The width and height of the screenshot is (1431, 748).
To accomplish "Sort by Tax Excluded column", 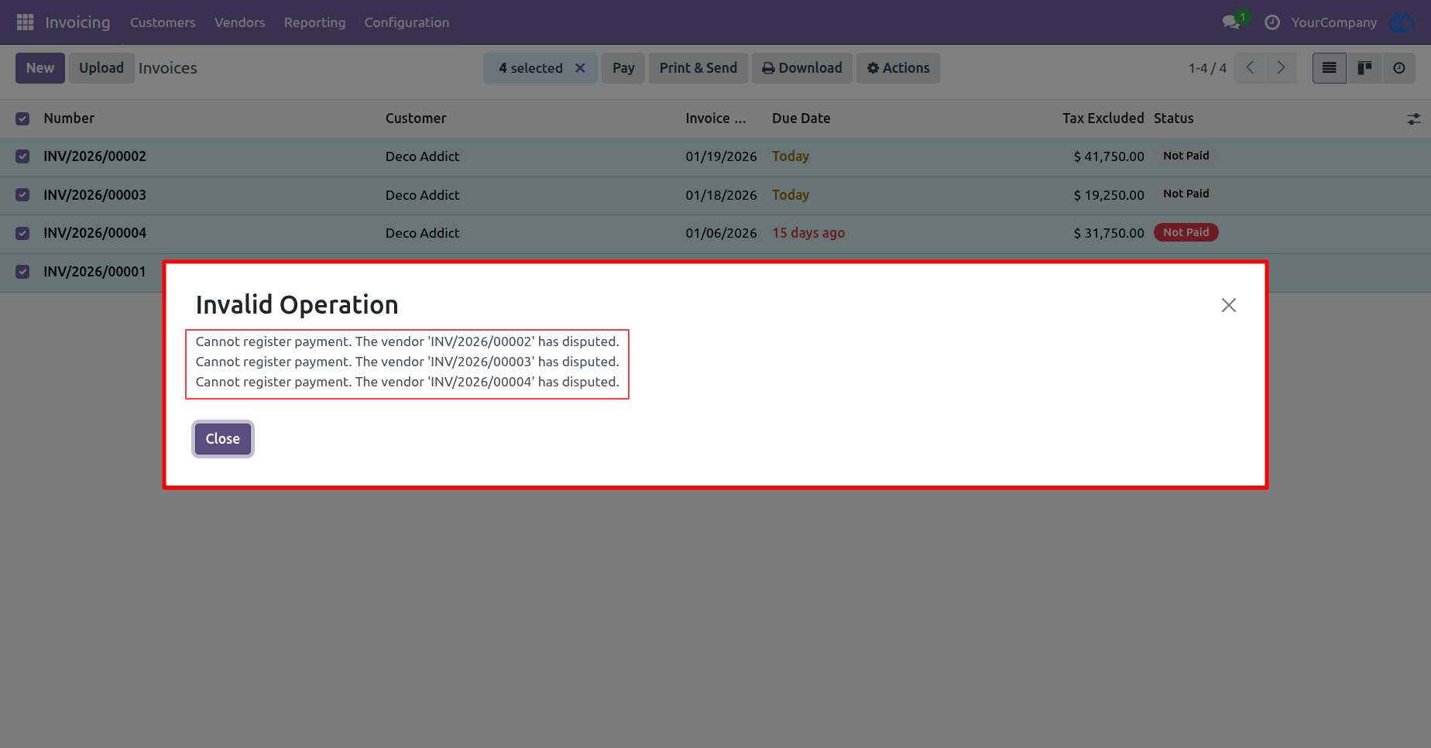I will point(1103,118).
